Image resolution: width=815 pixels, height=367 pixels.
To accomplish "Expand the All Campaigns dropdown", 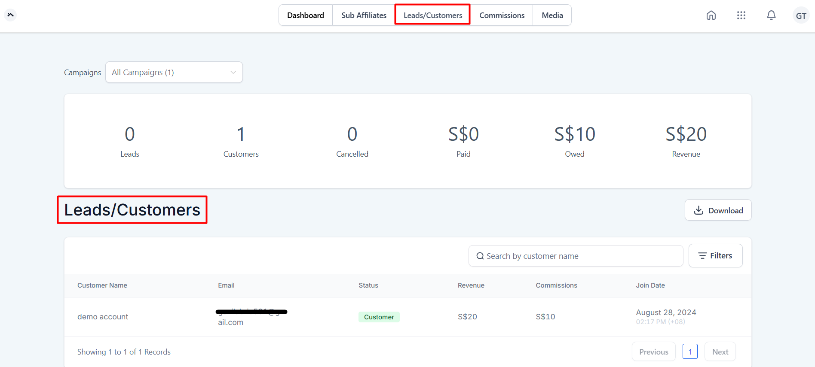I will pyautogui.click(x=174, y=72).
